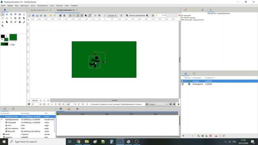This screenshot has width=258, height=145.
Task: Open render settings clapperboard icon
Action: 60,15
